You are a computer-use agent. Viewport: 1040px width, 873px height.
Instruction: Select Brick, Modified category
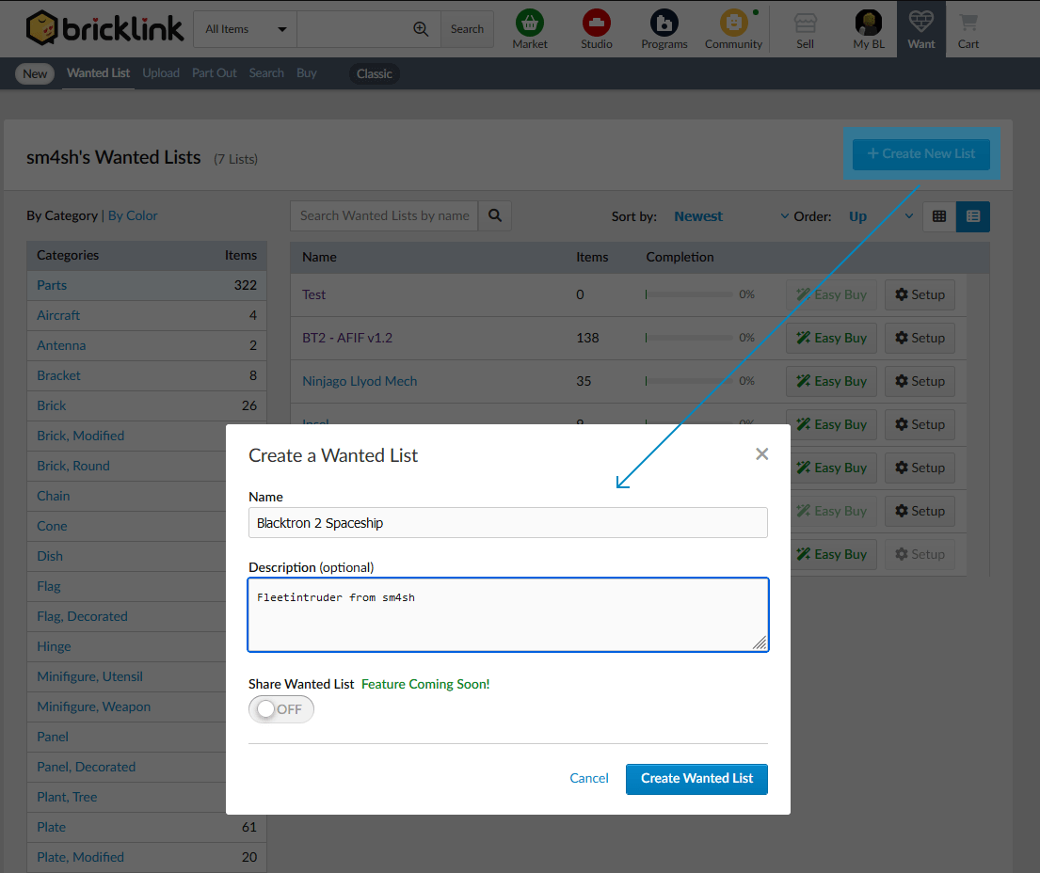coord(80,436)
